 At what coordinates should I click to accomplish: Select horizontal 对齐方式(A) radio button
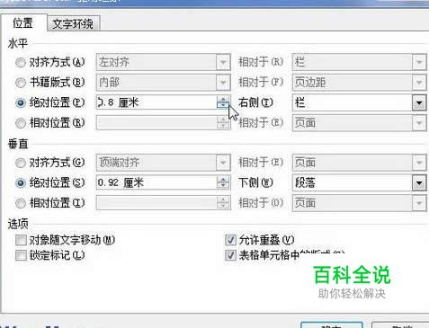point(21,62)
